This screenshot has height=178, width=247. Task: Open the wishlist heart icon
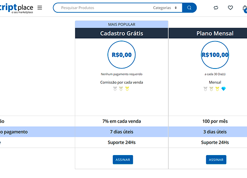(230, 8)
